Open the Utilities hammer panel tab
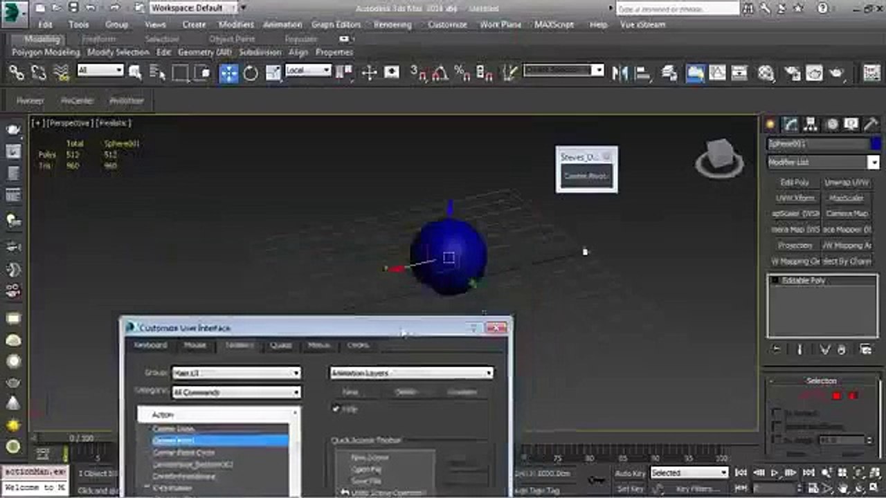The image size is (886, 498). 871,124
